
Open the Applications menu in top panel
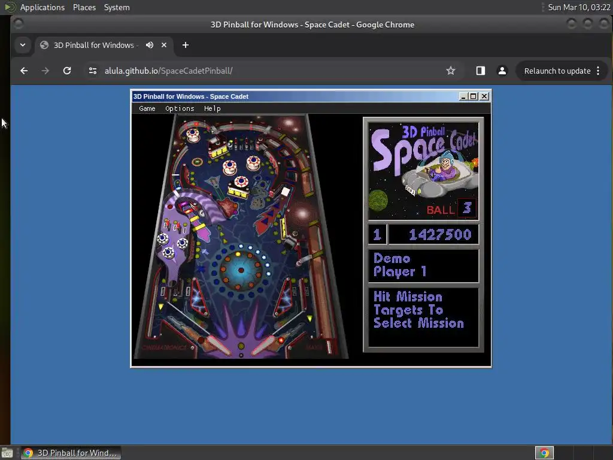coord(43,7)
